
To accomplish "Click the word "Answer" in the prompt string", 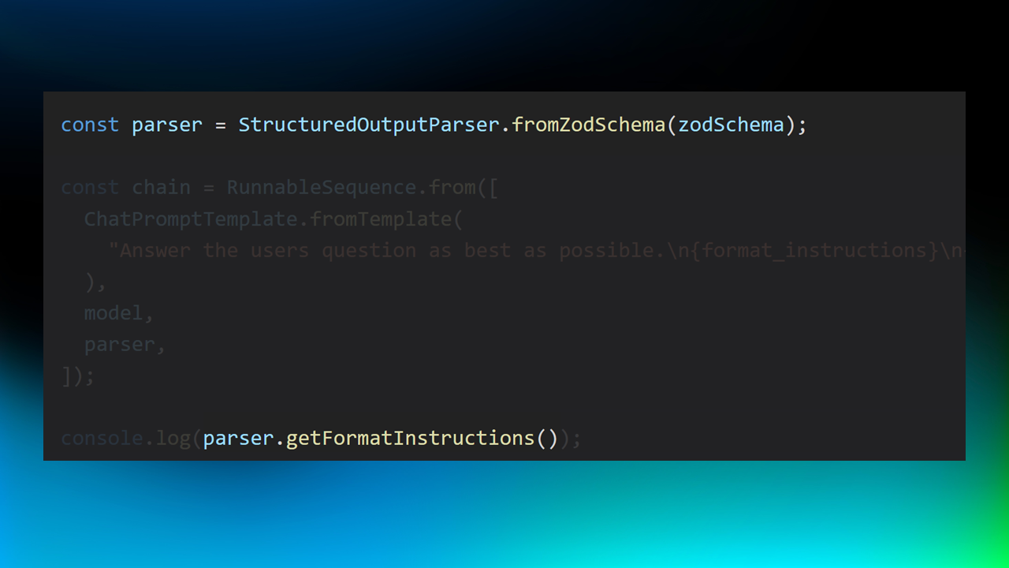I will [155, 251].
